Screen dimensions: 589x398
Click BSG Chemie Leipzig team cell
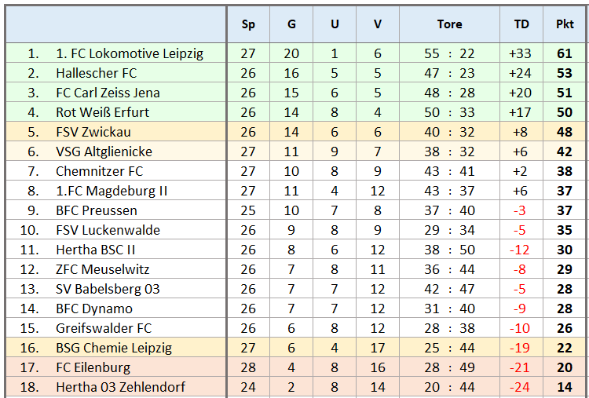pyautogui.click(x=114, y=348)
